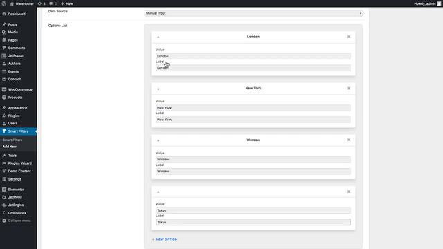Click the Settings sidebar icon

[4, 179]
